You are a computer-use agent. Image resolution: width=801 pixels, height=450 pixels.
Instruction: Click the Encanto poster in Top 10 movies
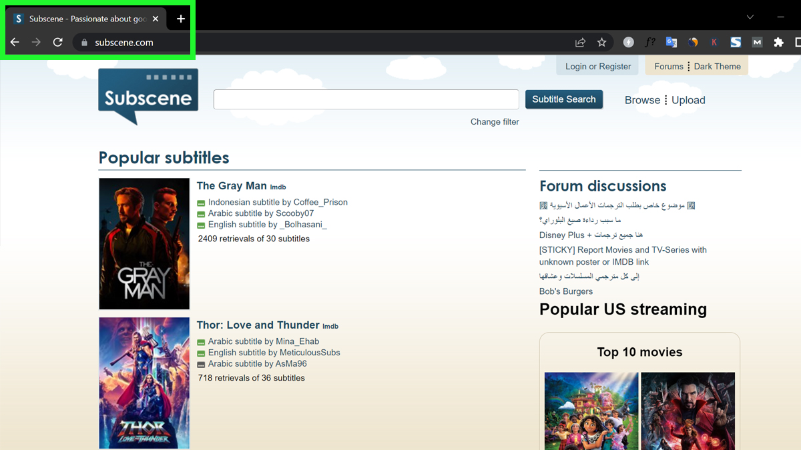[591, 411]
